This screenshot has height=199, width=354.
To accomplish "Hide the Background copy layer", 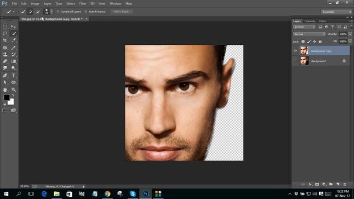I will pos(295,51).
